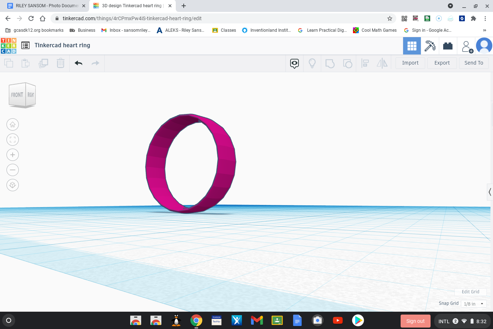Fit view to selection icon
The image size is (493, 329).
pyautogui.click(x=13, y=139)
